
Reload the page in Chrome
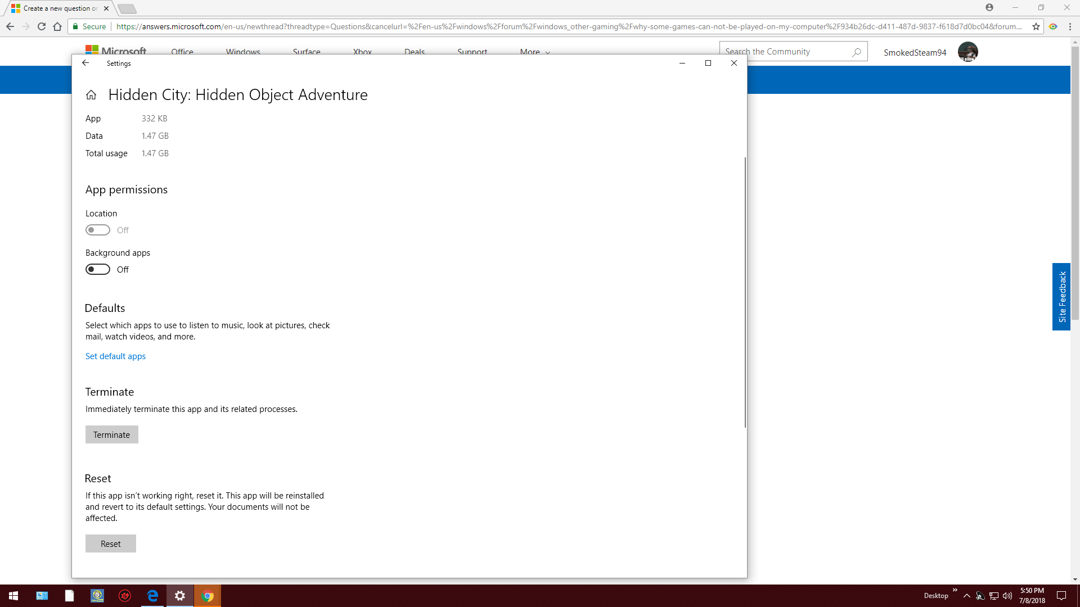(42, 26)
